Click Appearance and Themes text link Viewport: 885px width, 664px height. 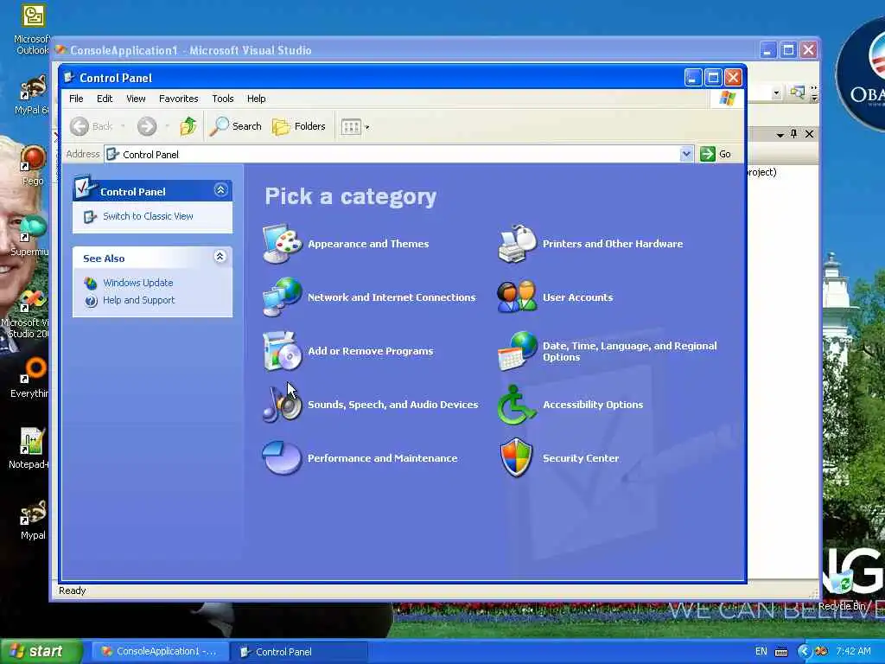point(368,244)
